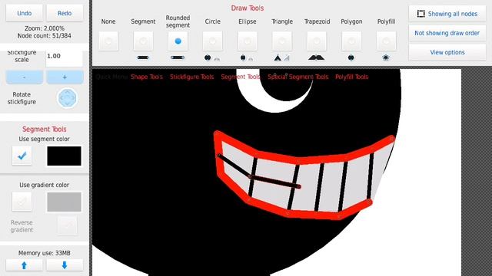Click the blue down arrow button
Screen dimensions: 492x276
pos(65,265)
